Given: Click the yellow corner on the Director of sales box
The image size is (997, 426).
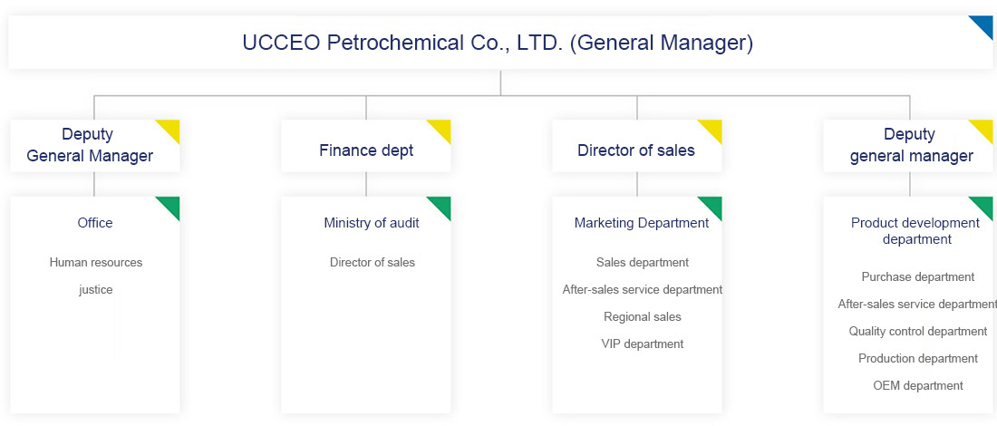Looking at the screenshot, I should coord(713,128).
